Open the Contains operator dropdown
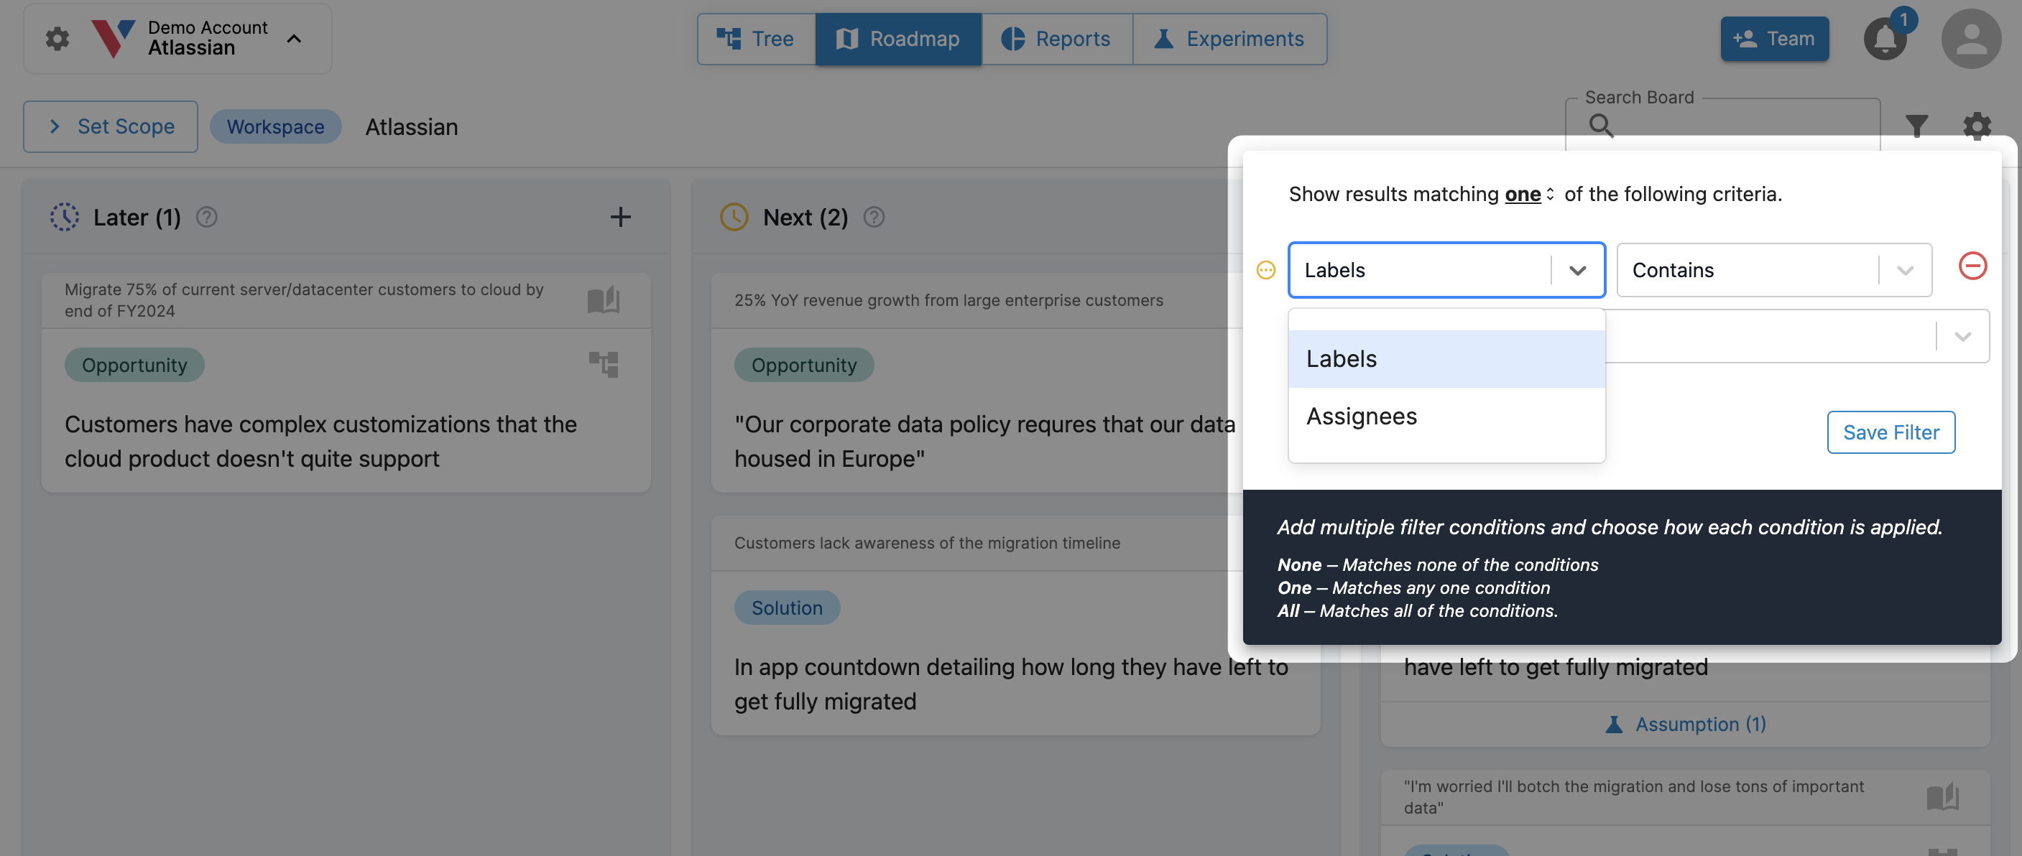The height and width of the screenshot is (856, 2022). 1774,270
